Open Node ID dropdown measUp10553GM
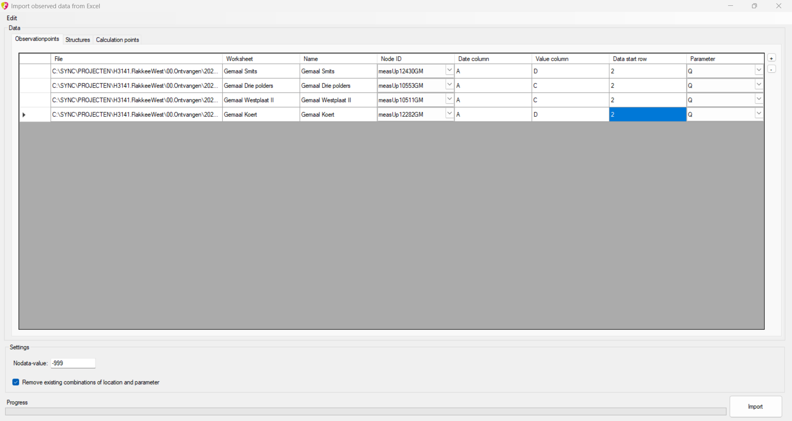792x421 pixels. coord(449,85)
